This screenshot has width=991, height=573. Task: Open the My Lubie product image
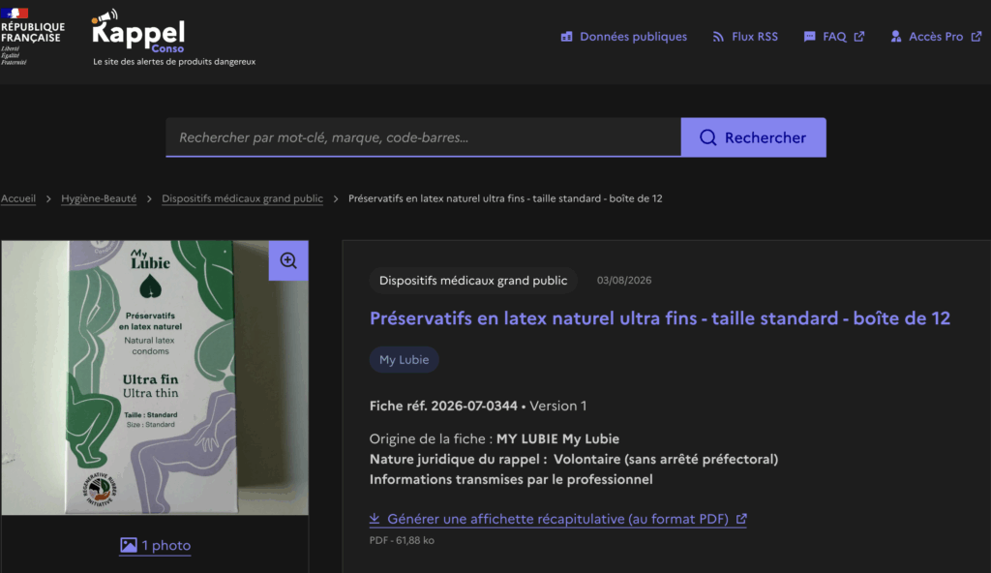(155, 377)
